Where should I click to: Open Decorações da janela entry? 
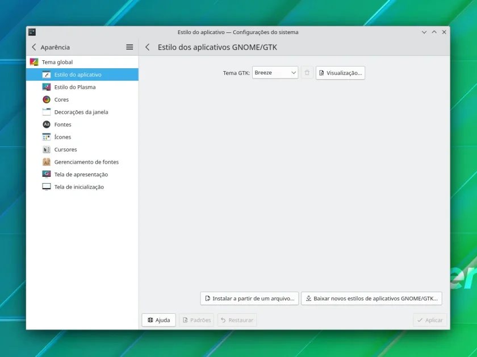[82, 112]
